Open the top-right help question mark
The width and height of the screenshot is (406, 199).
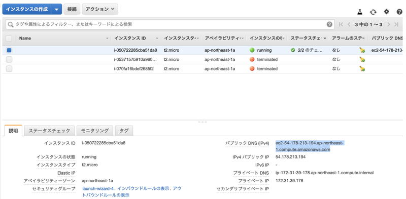399,12
